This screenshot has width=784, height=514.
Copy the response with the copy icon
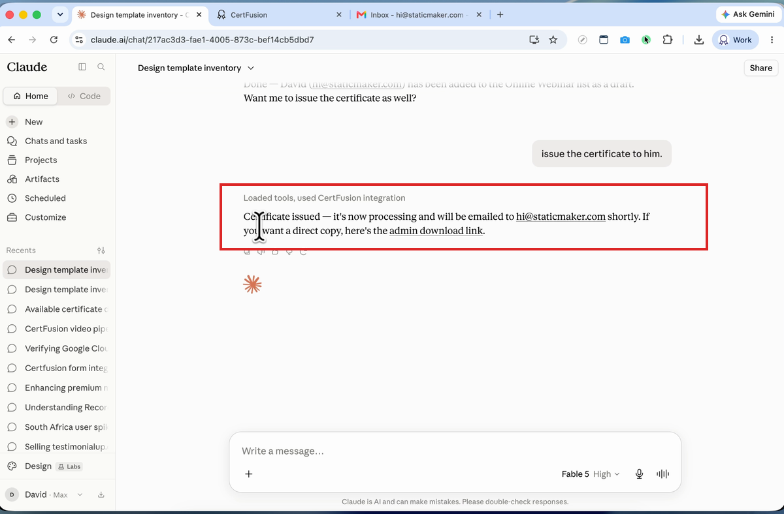[247, 252]
